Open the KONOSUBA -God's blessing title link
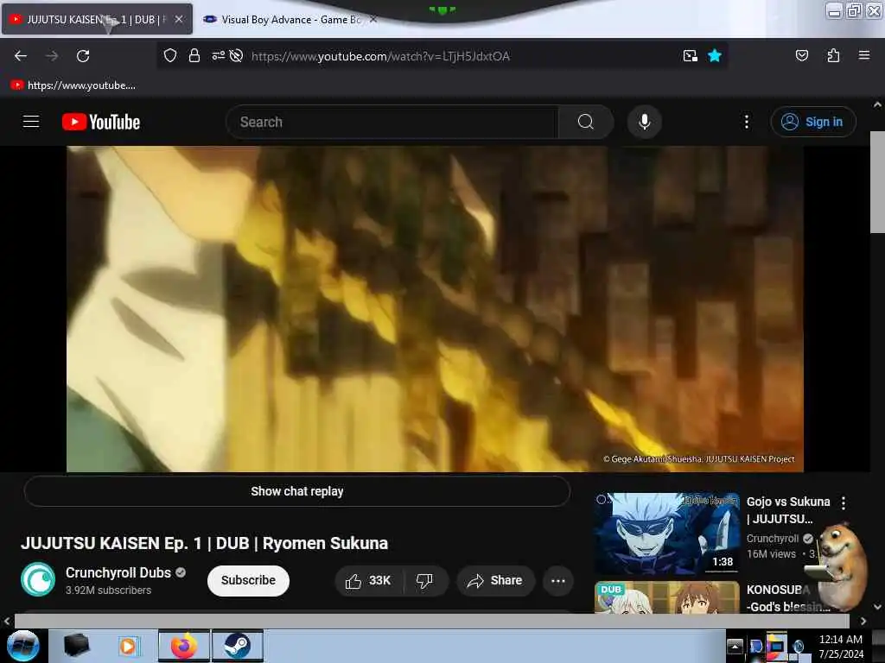Viewport: 885px width, 663px height. click(x=788, y=598)
